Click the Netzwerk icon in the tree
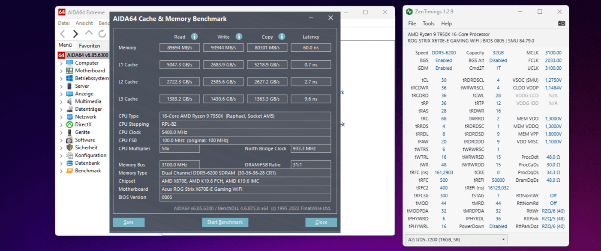This screenshot has height=251, width=601. [x=69, y=117]
